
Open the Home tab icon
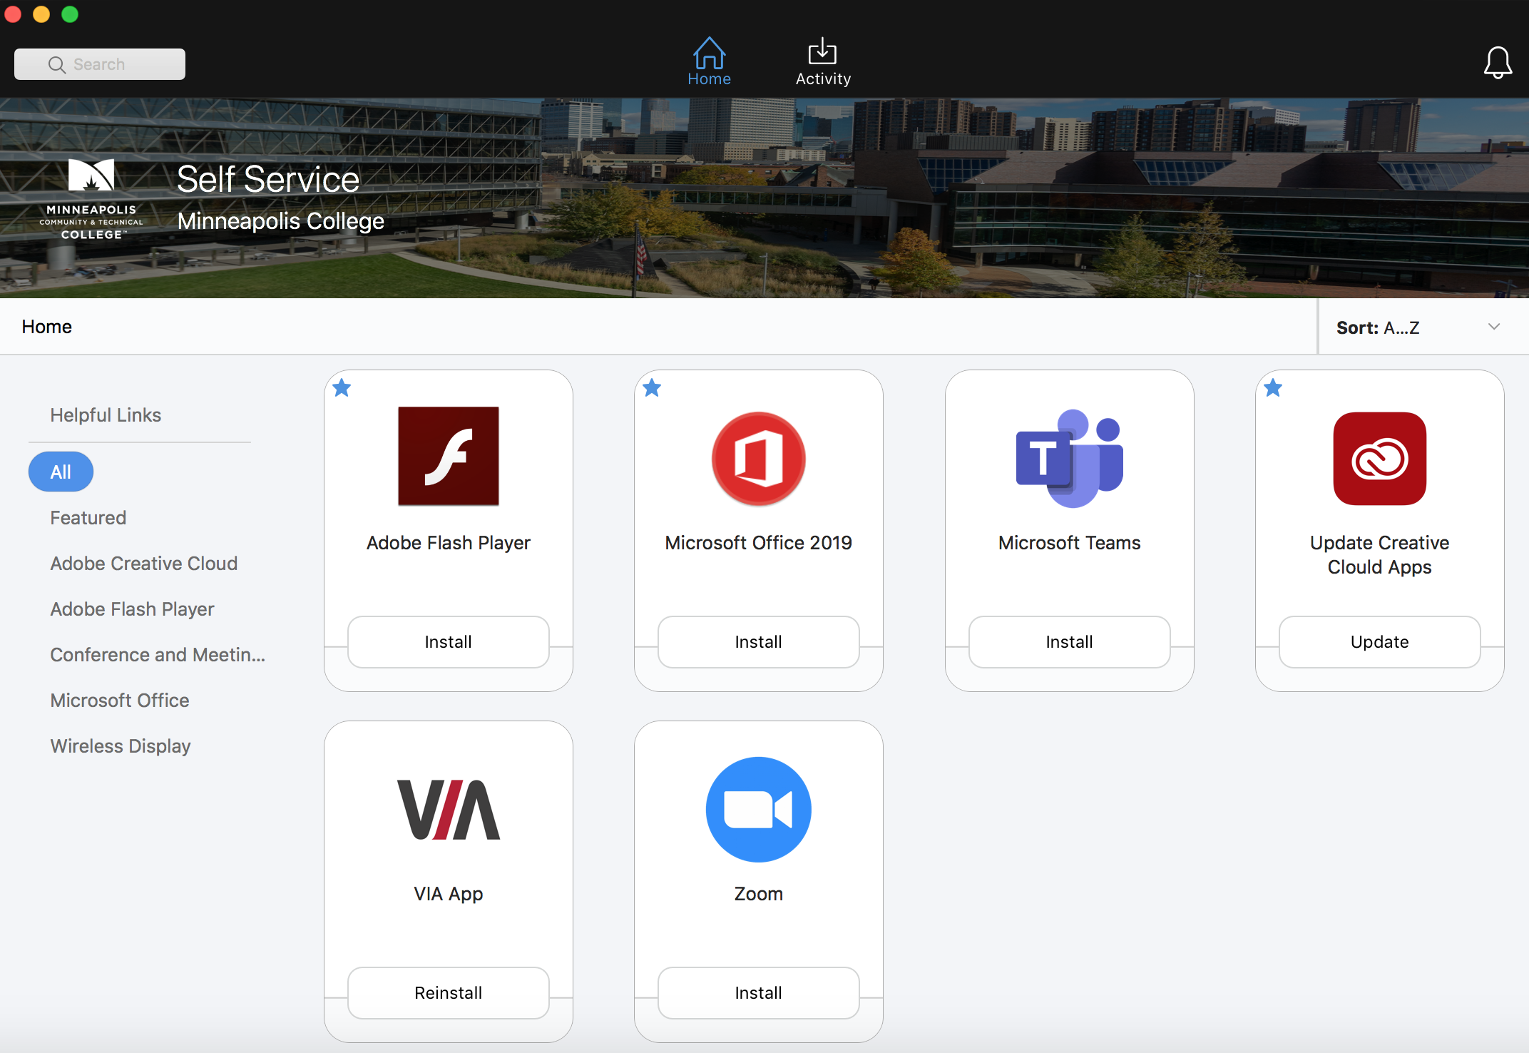click(x=709, y=54)
